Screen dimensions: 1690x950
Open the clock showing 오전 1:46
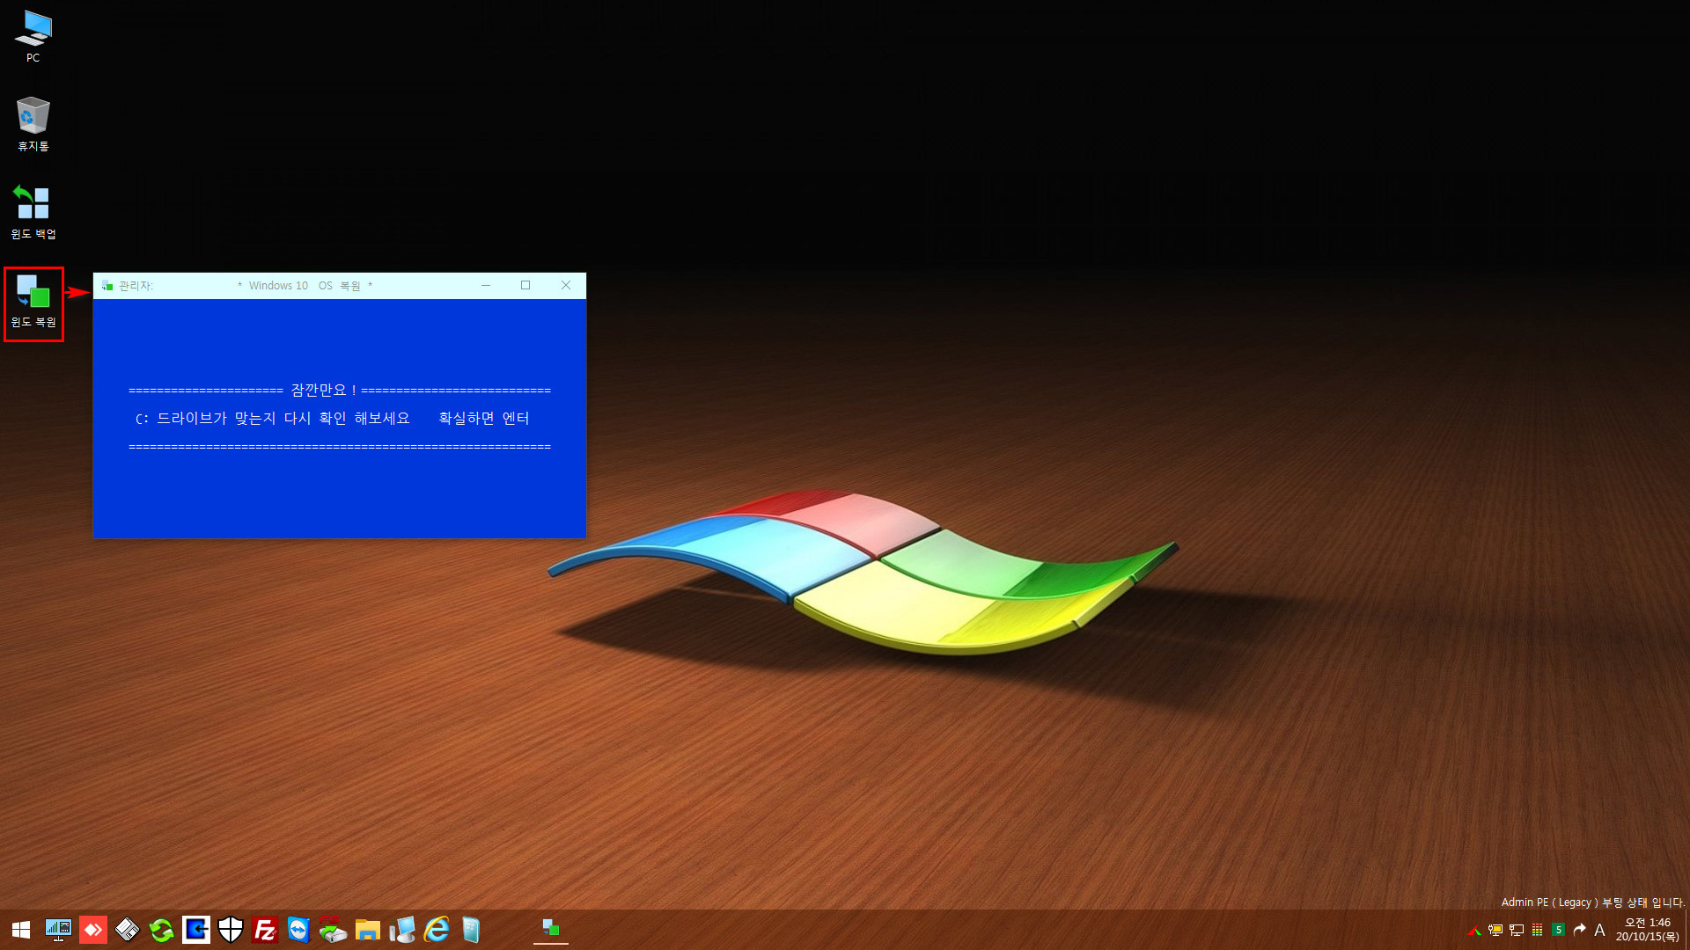pos(1647,930)
